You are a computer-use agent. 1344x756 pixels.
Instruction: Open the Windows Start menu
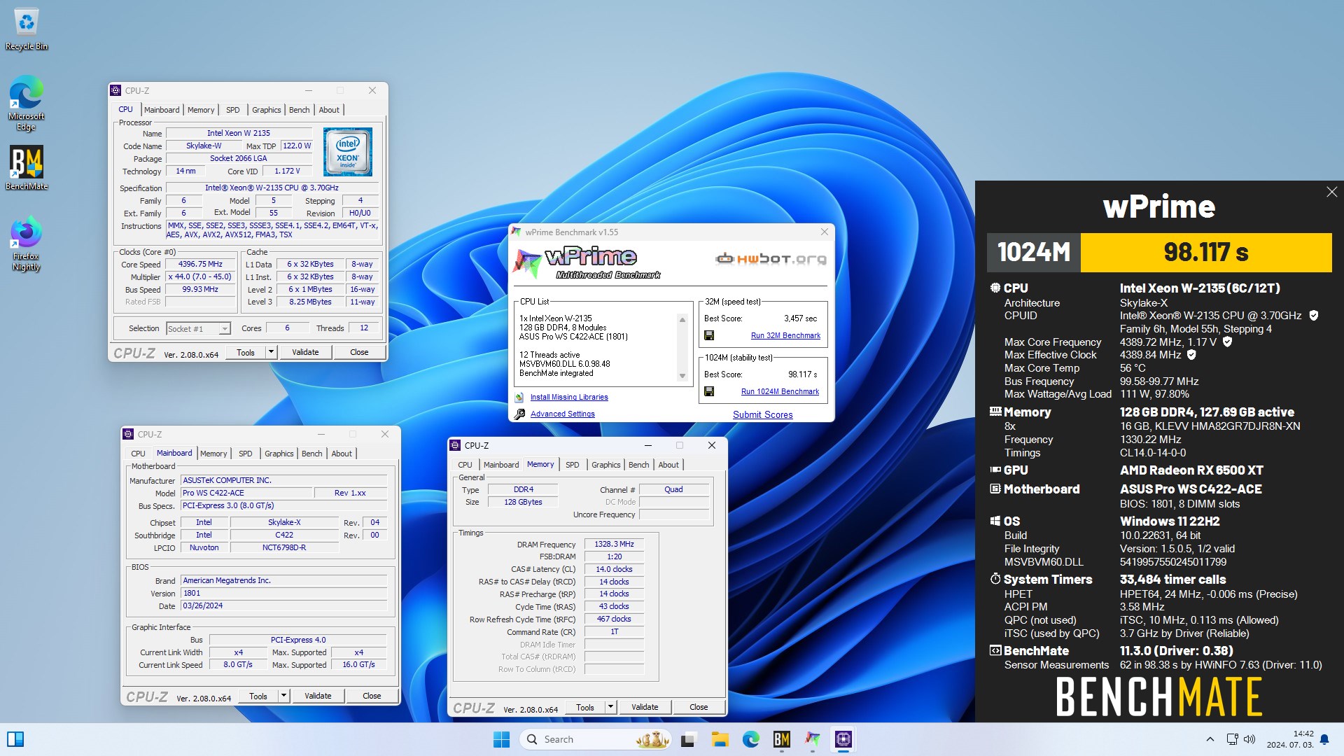[x=501, y=739]
